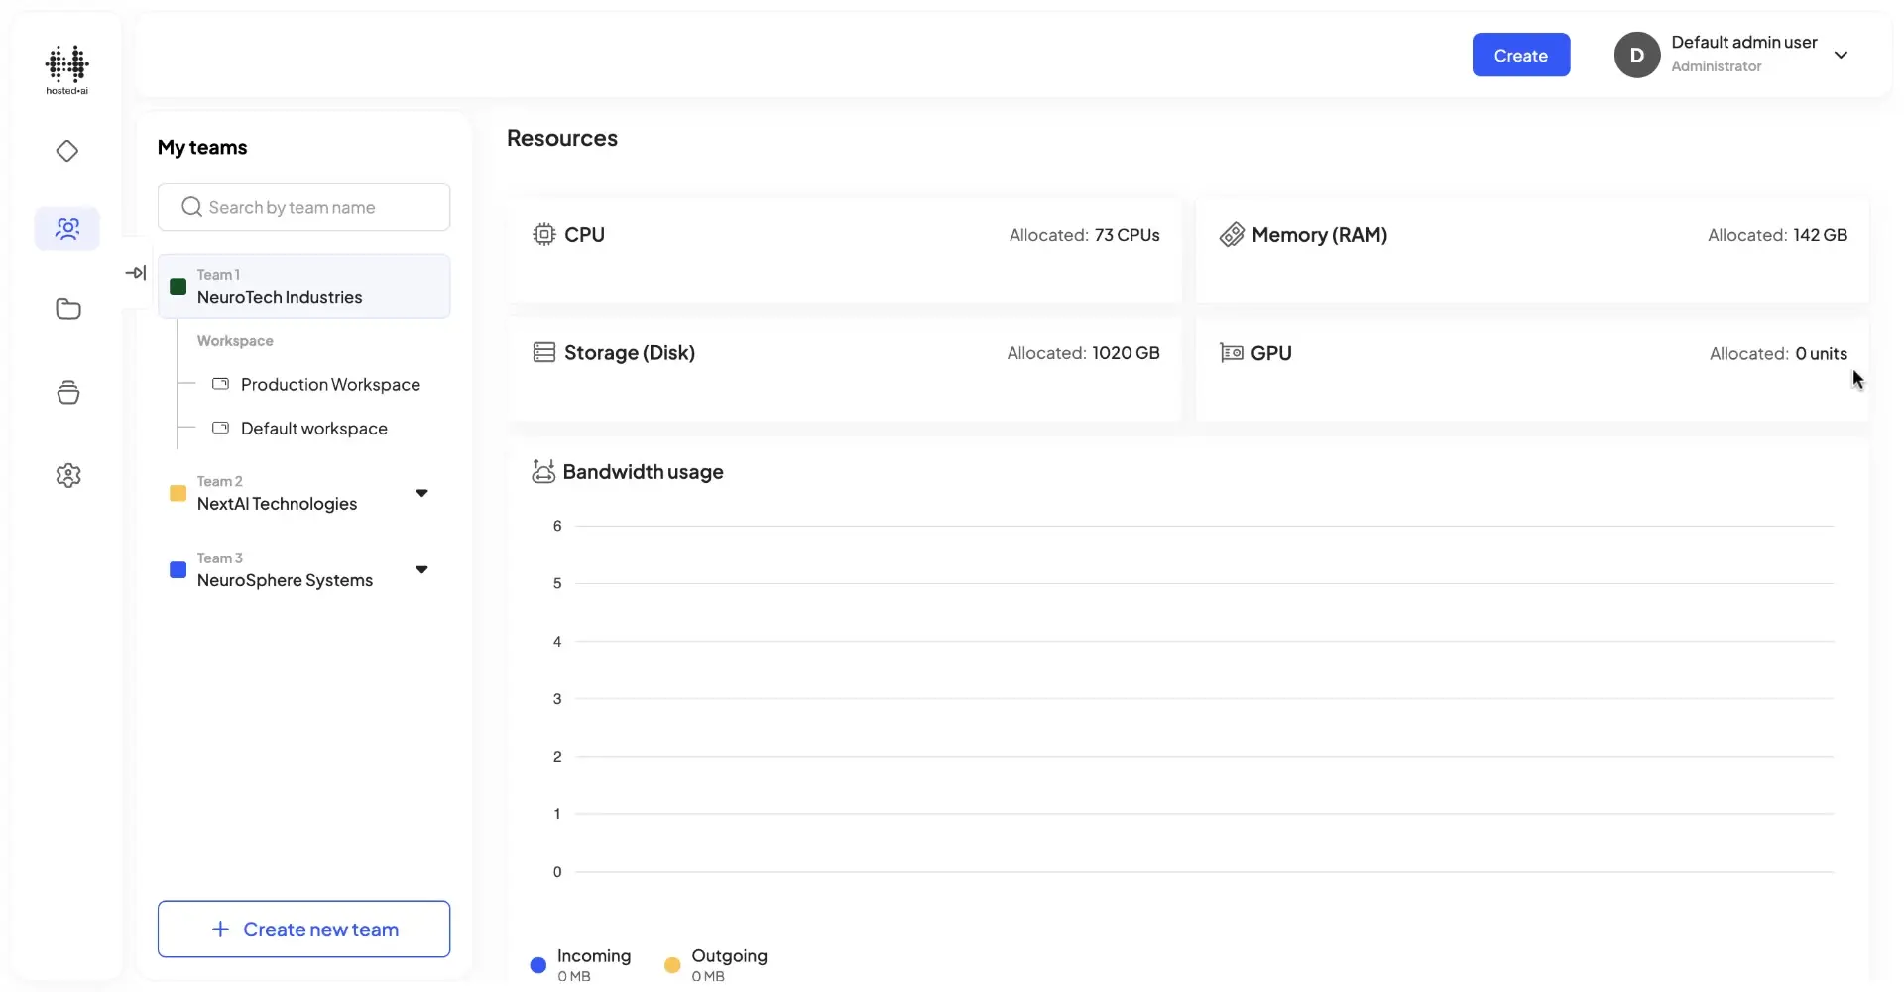
Task: Select the Production Workspace item
Action: (x=331, y=384)
